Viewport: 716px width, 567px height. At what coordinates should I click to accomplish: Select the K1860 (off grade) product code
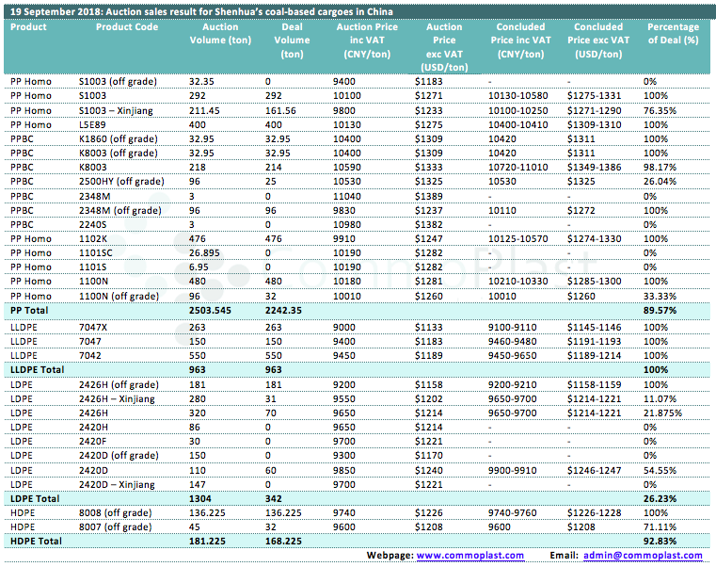[x=118, y=138]
